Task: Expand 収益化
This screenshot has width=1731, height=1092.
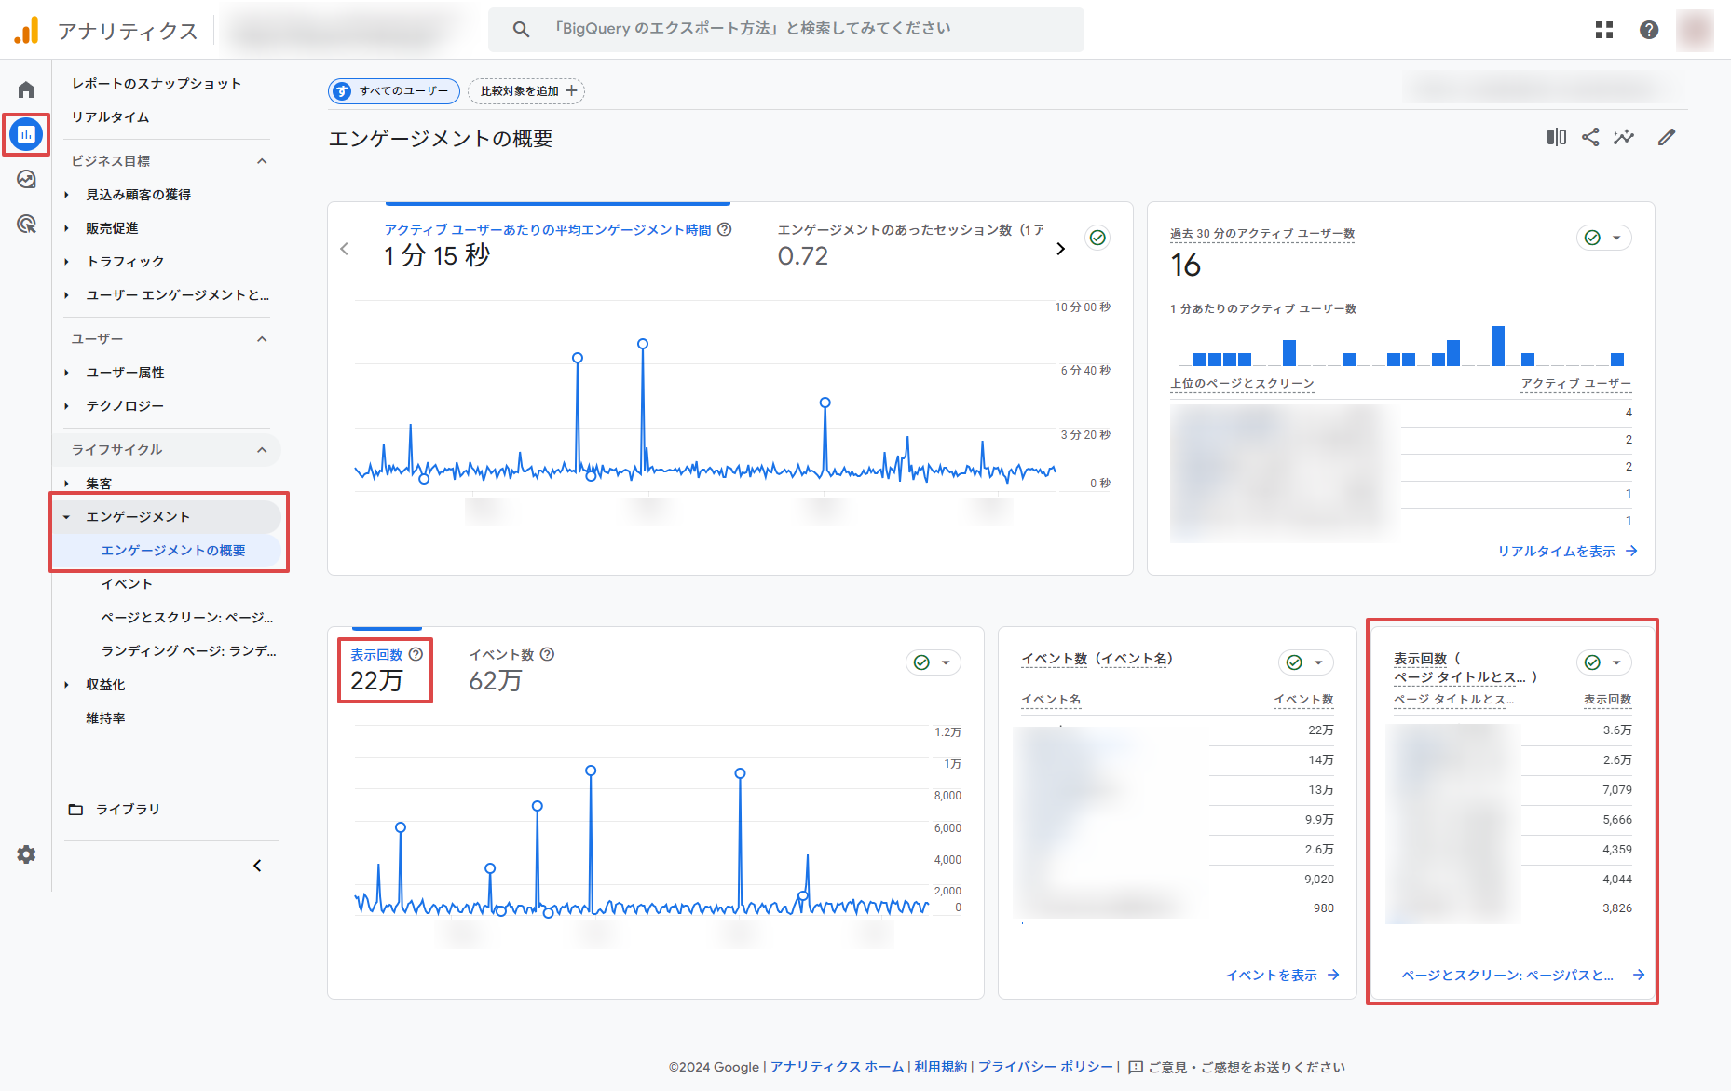Action: coord(67,685)
